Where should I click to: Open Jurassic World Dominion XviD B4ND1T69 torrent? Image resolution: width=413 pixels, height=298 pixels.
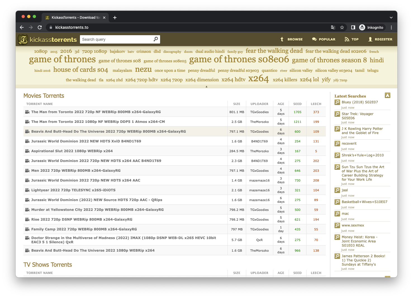click(x=86, y=141)
